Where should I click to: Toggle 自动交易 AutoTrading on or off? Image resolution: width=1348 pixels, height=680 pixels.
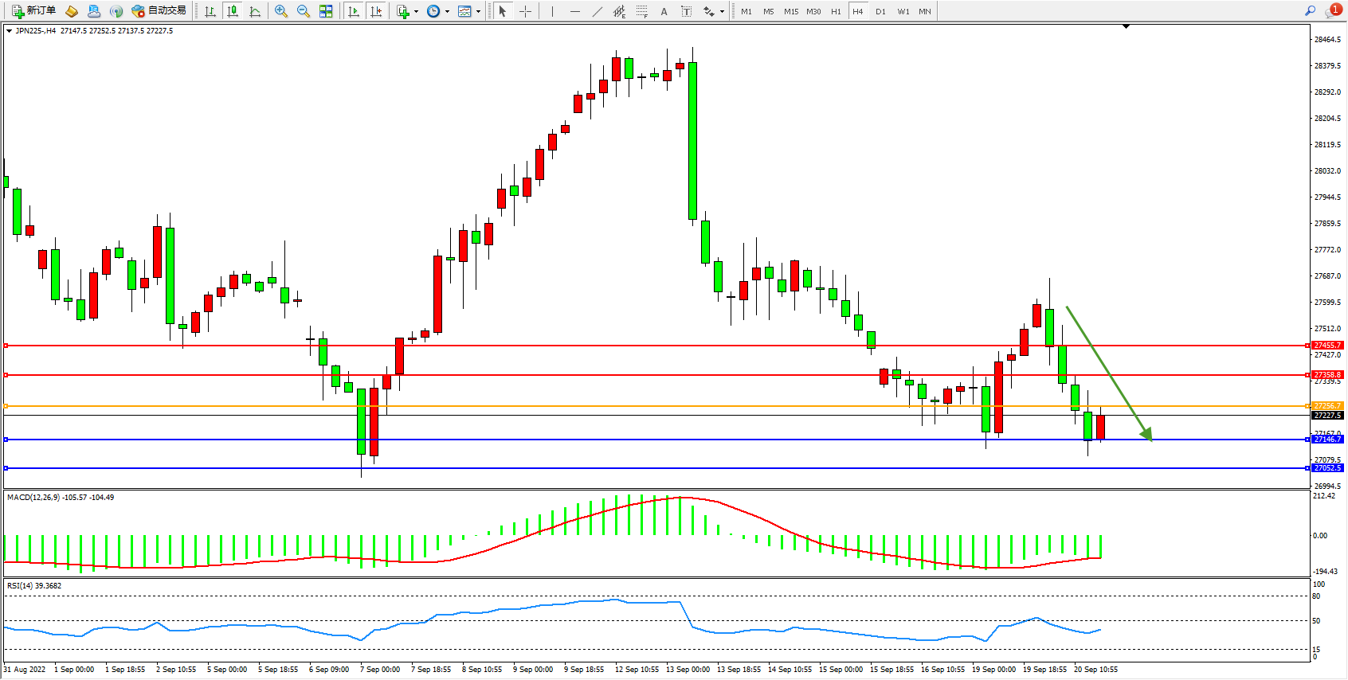[x=159, y=11]
